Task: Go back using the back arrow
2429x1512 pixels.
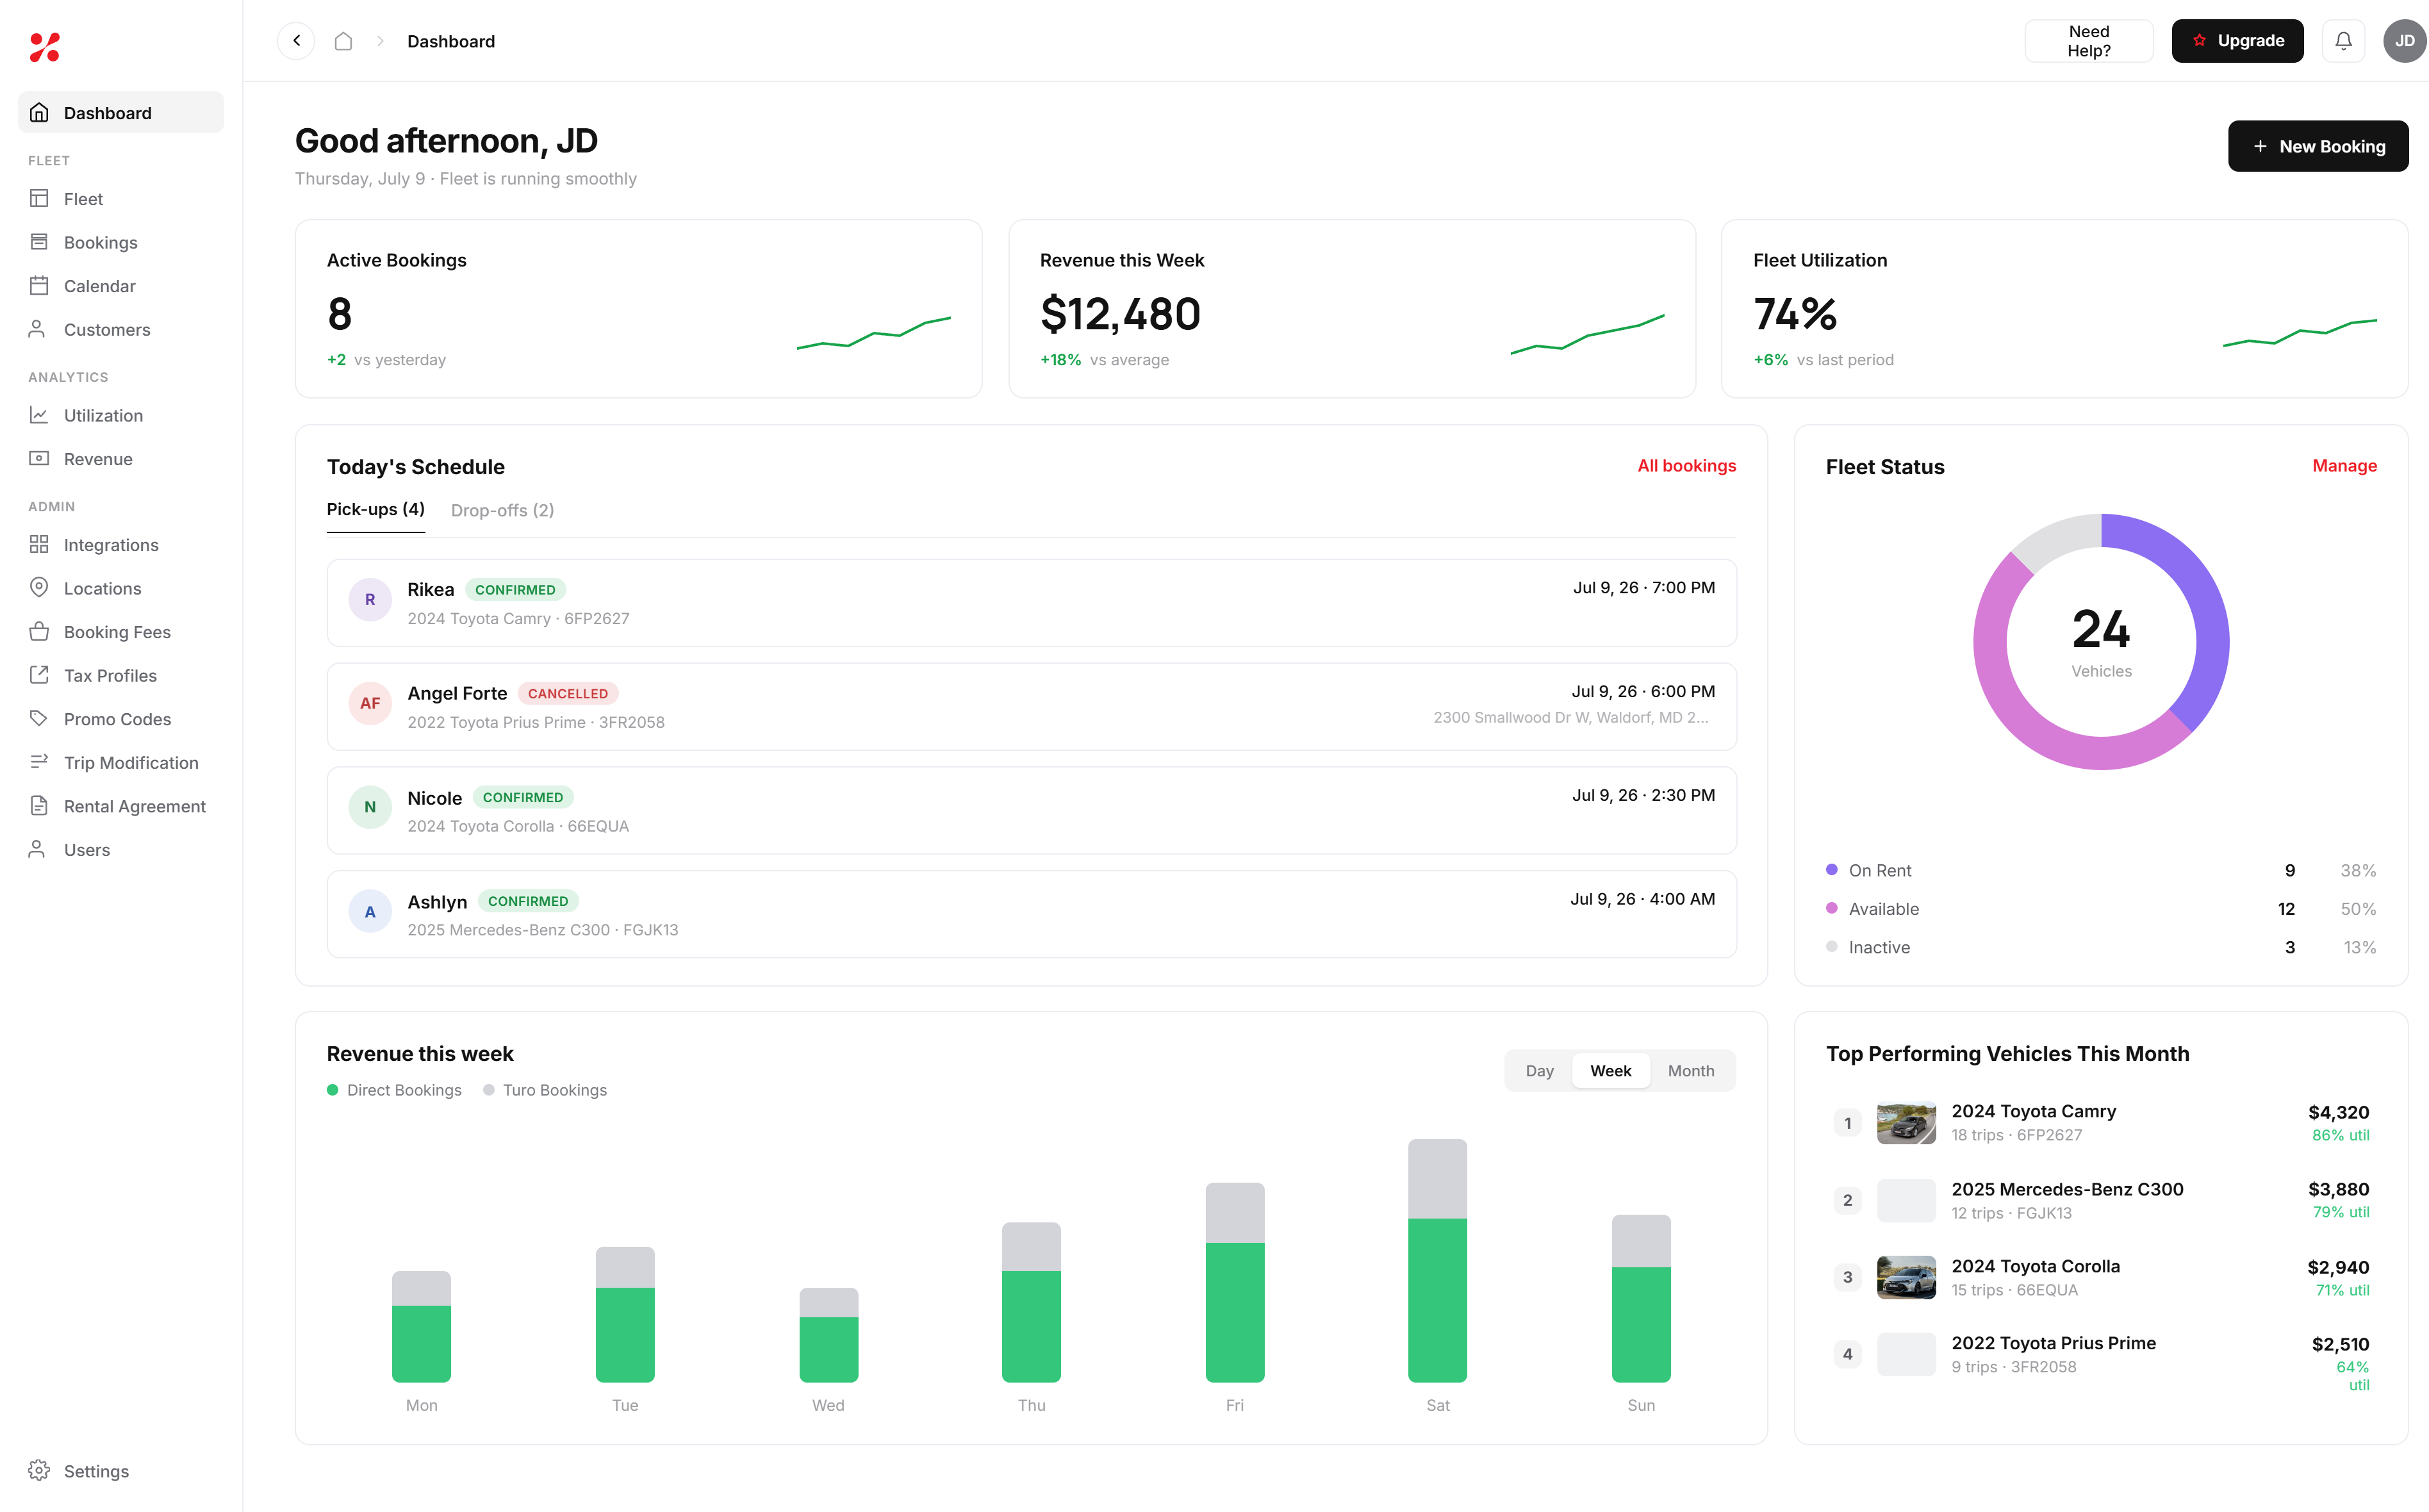Action: click(296, 41)
